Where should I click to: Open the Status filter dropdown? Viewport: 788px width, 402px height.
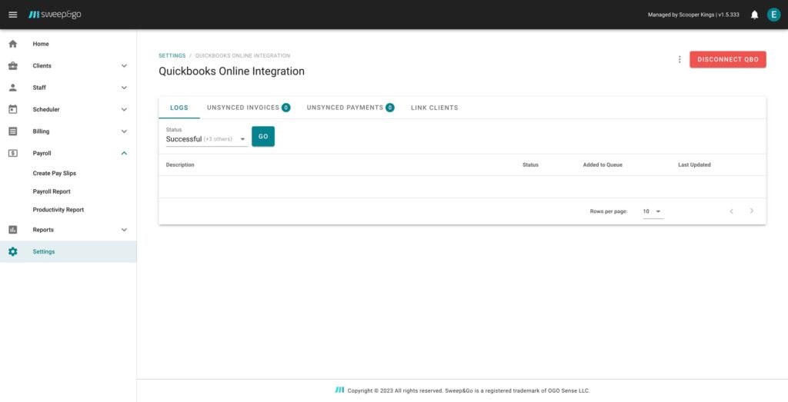[x=206, y=139]
